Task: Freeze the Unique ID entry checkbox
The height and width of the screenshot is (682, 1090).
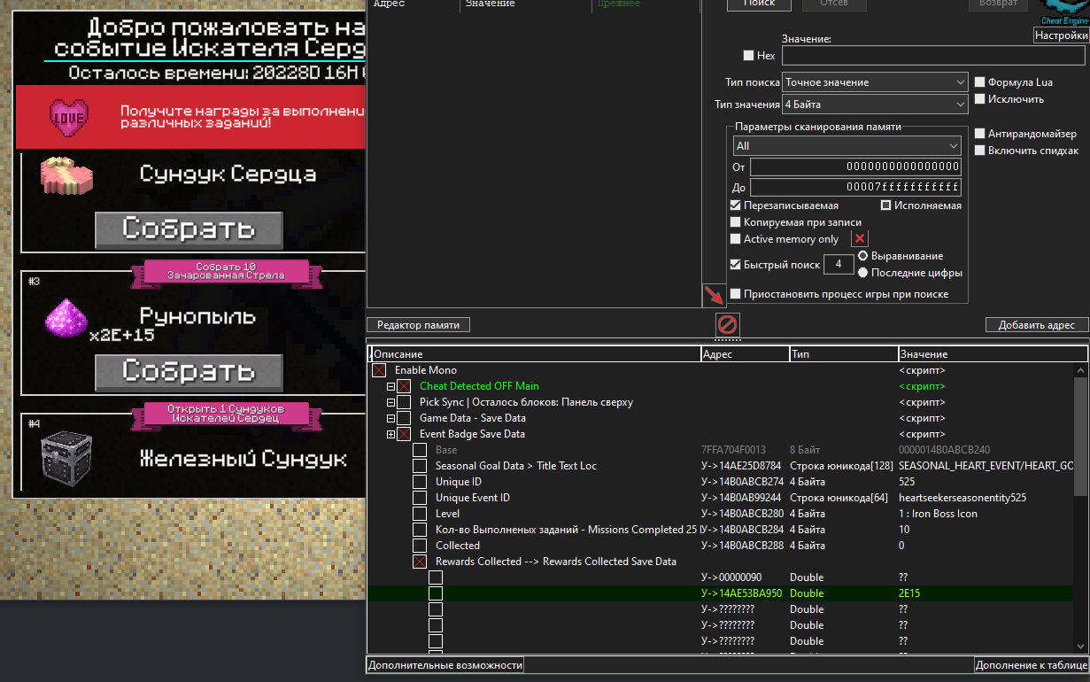Action: [x=420, y=482]
